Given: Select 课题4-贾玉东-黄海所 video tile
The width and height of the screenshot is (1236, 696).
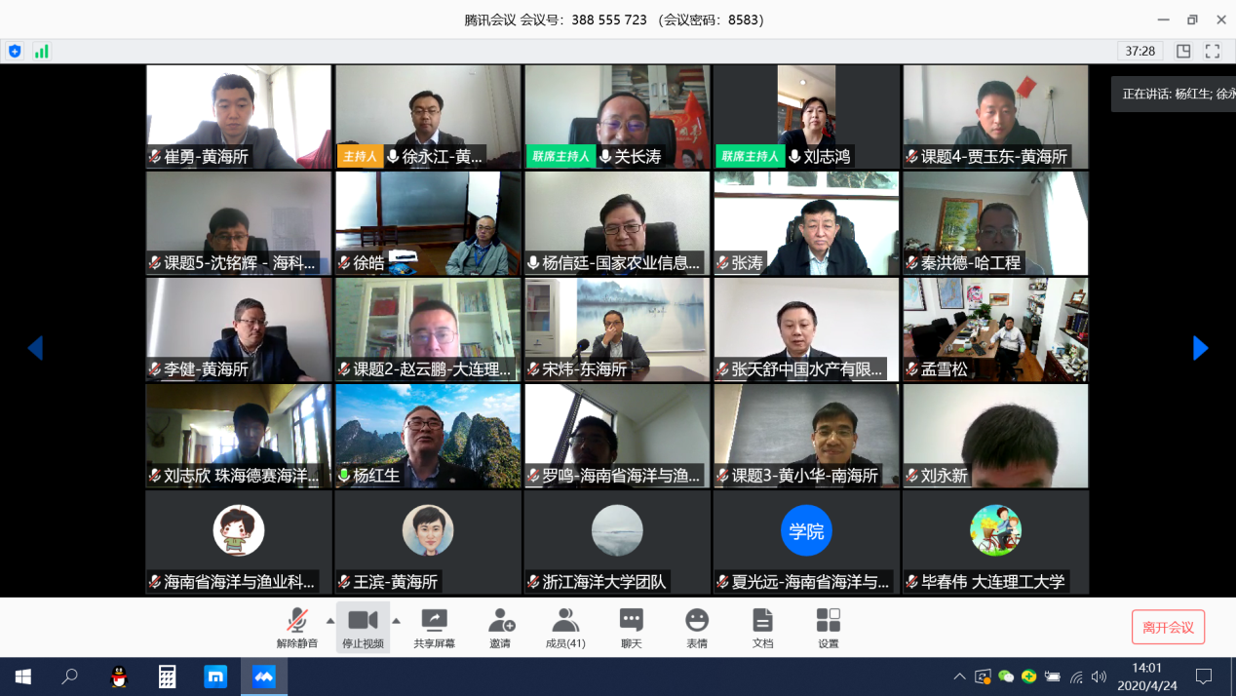Looking at the screenshot, I should click(x=995, y=117).
